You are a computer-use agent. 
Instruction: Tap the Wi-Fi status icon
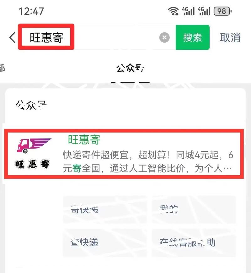tap(173, 11)
